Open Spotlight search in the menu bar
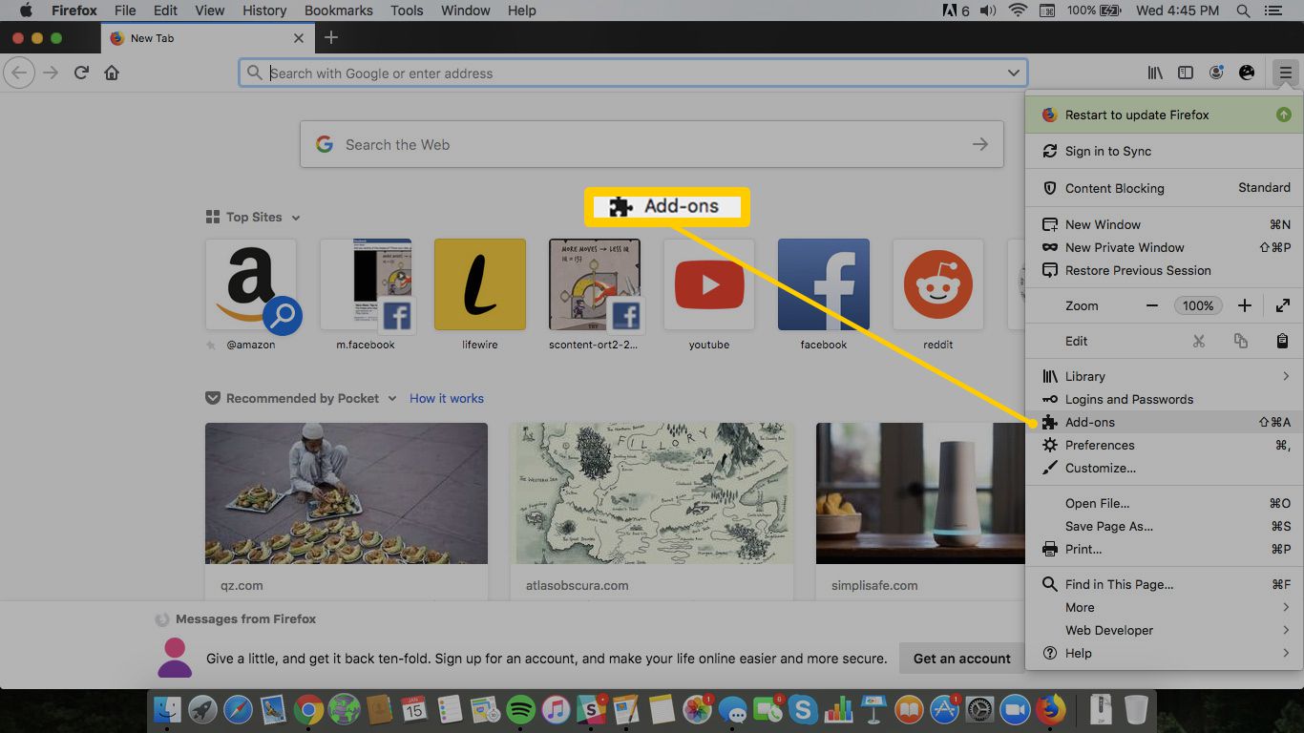Image resolution: width=1304 pixels, height=733 pixels. (x=1243, y=10)
